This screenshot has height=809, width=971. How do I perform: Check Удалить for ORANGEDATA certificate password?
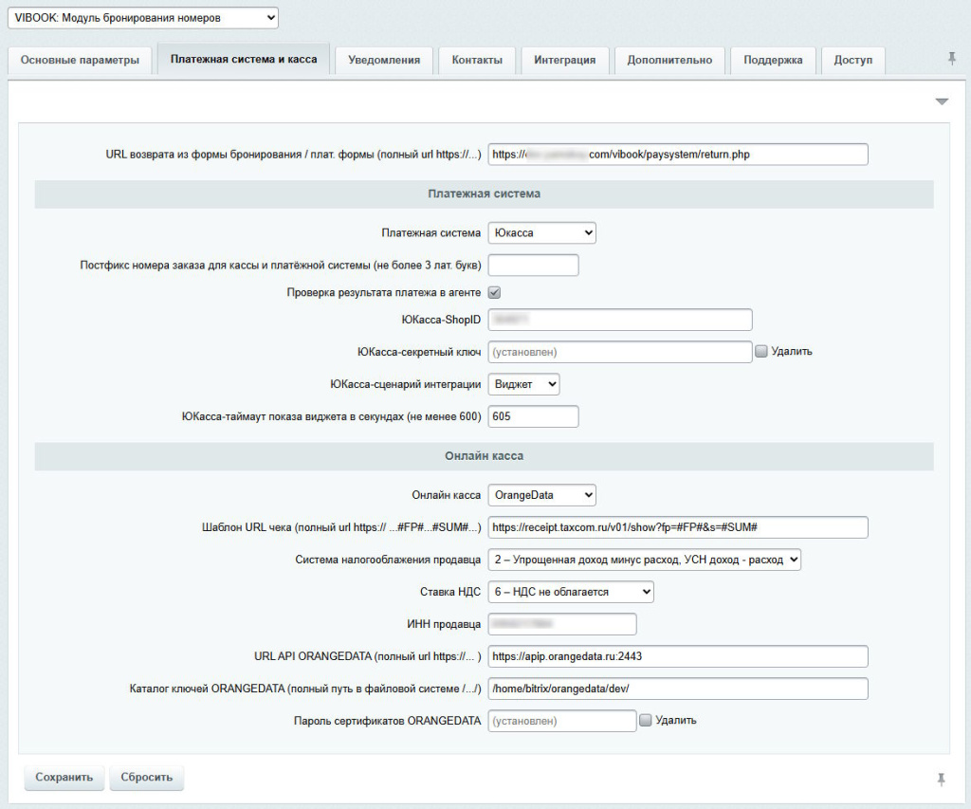point(645,721)
